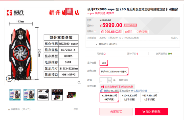Click 库存18件 stock text

[123, 80]
